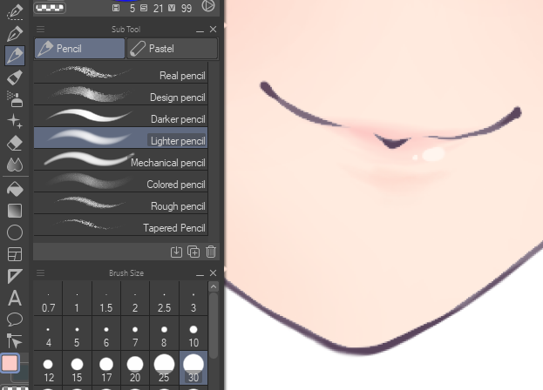
Task: Import sub tool material icon
Action: [176, 252]
